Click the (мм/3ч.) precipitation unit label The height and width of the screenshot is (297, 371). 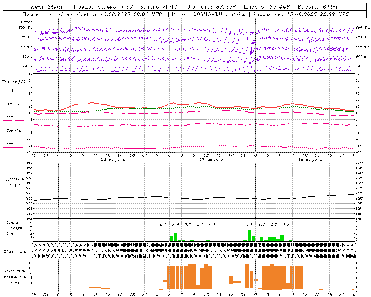click(15, 222)
